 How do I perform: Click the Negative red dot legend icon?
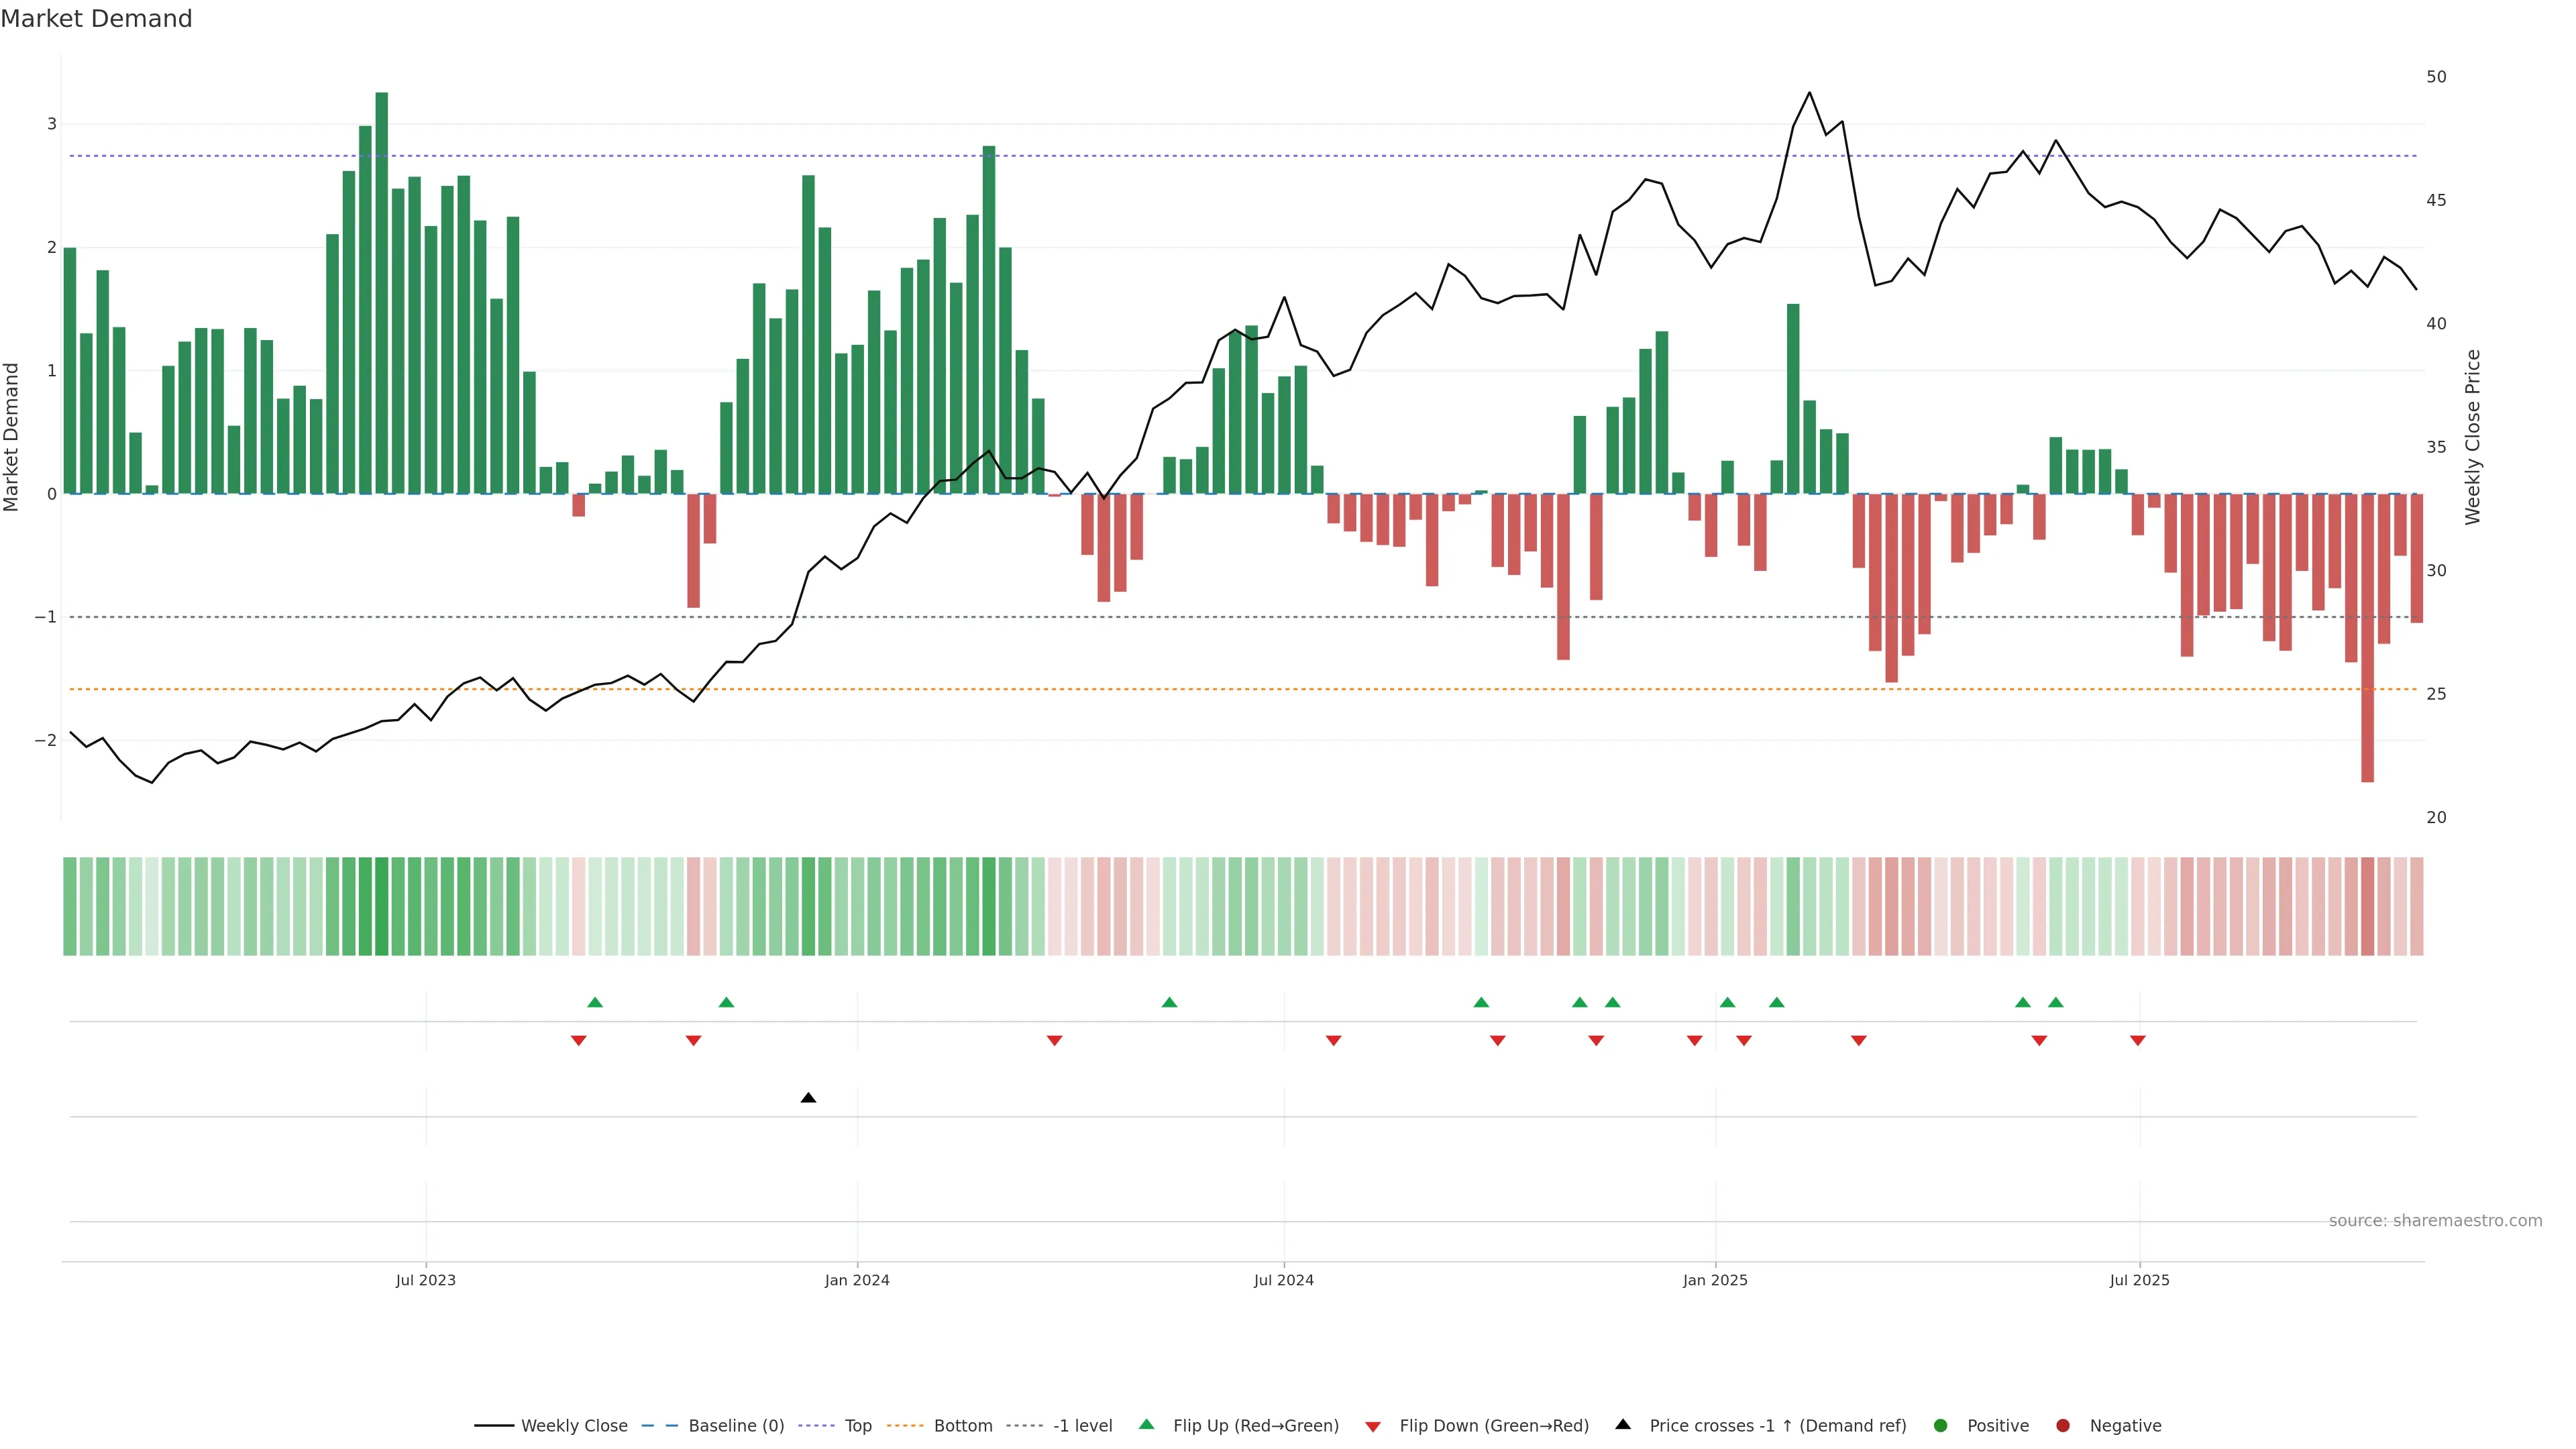click(2062, 1426)
